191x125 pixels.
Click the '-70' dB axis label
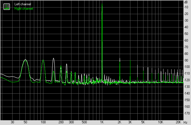click(186, 47)
